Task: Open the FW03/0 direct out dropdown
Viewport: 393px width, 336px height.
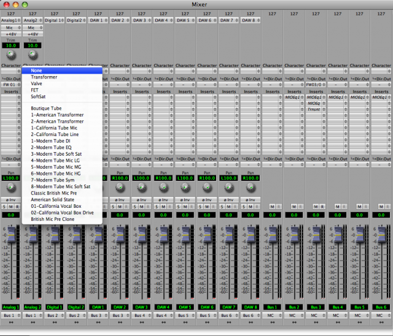Action: point(316,85)
